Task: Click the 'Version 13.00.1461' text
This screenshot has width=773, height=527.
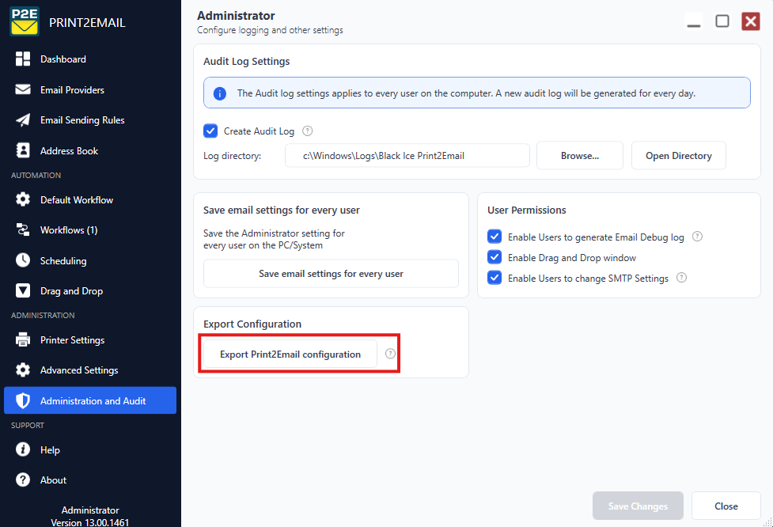Action: pyautogui.click(x=89, y=522)
